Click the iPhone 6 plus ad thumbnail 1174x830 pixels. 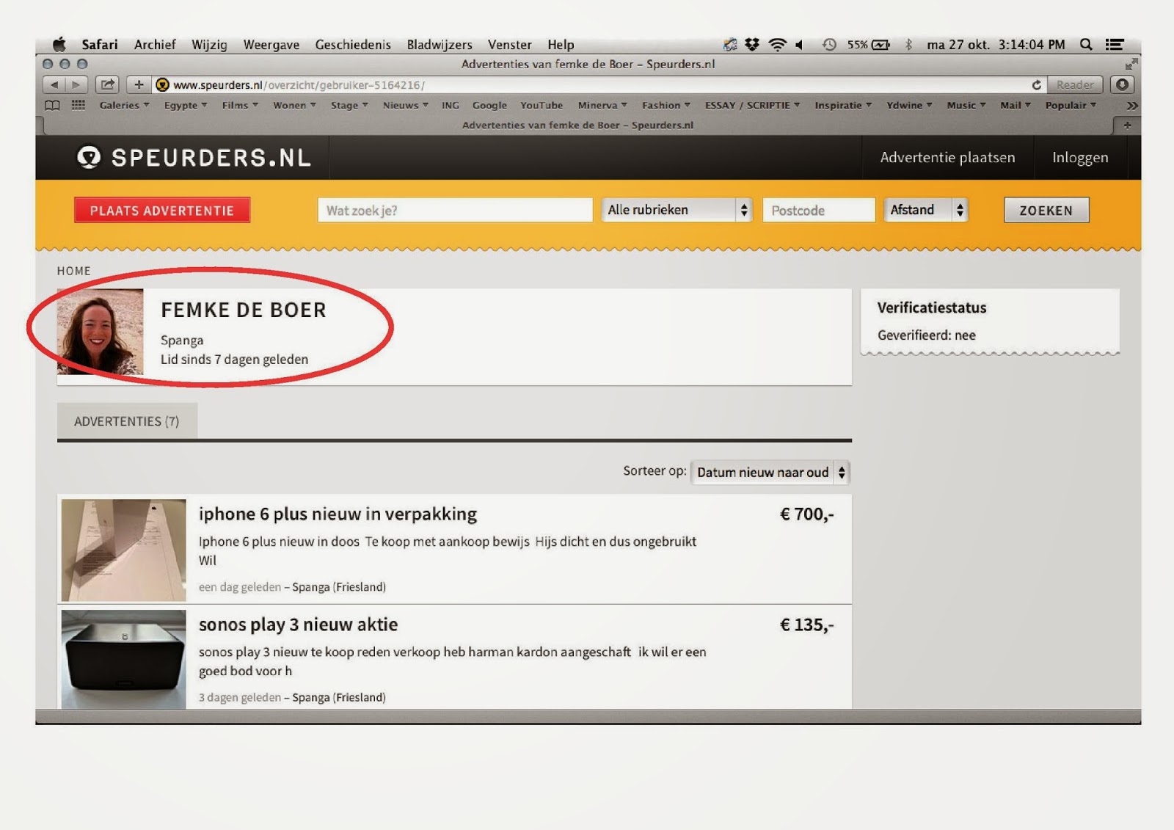(123, 550)
